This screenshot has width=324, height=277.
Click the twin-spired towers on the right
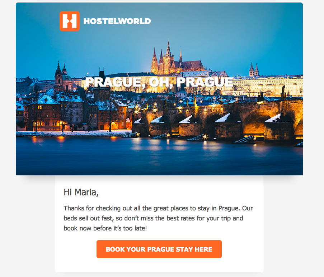pos(254,70)
